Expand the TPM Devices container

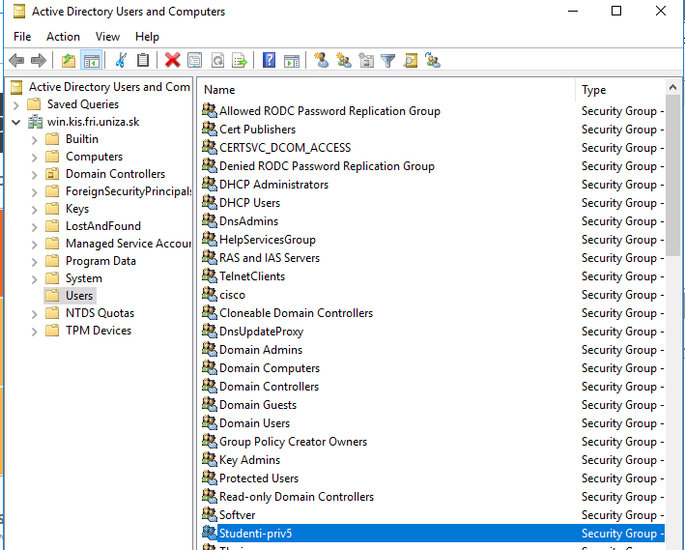click(x=35, y=332)
